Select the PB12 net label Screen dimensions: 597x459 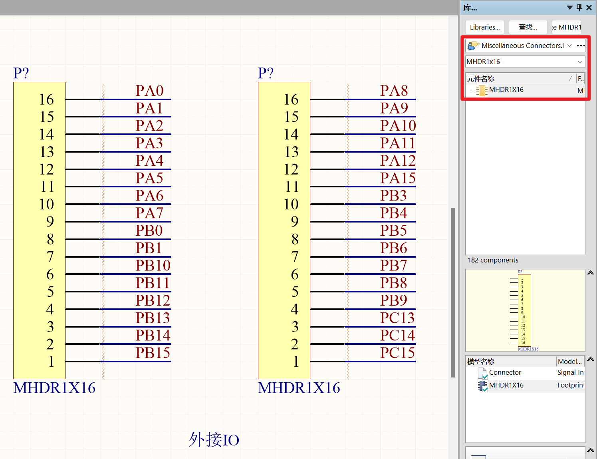point(153,301)
